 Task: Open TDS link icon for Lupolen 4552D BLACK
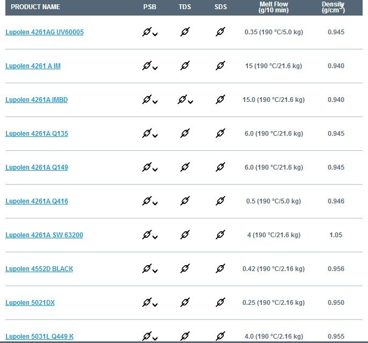(x=185, y=268)
